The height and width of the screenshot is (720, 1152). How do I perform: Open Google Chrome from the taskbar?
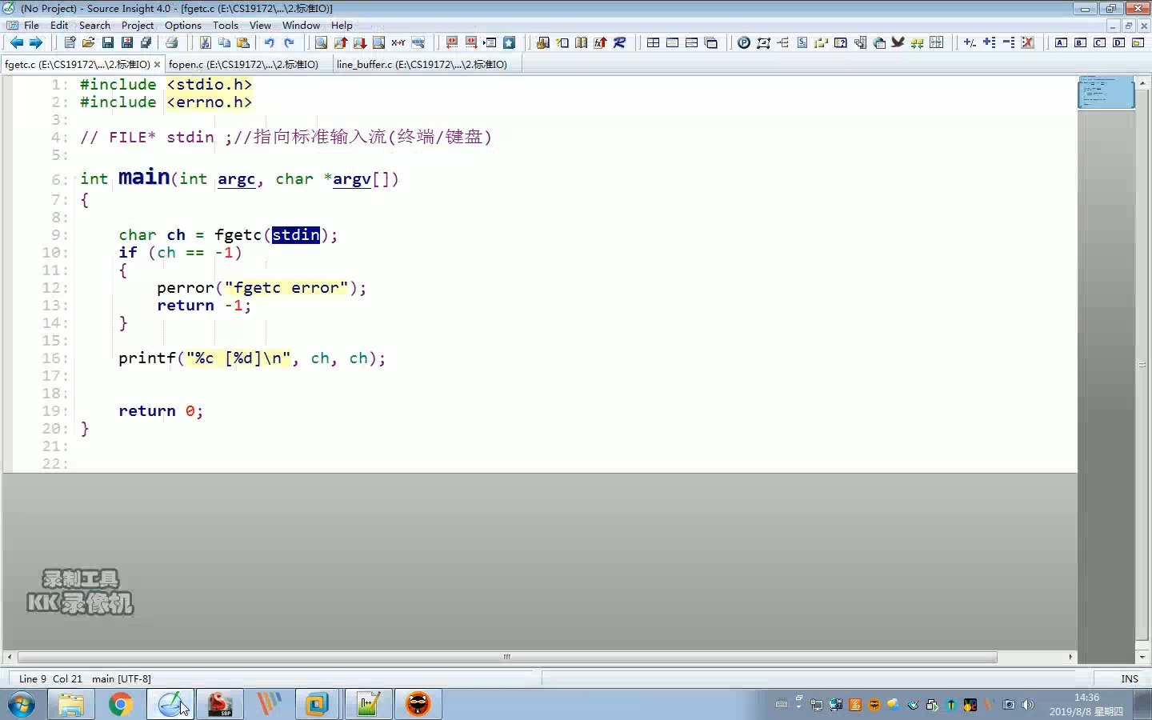click(x=121, y=705)
